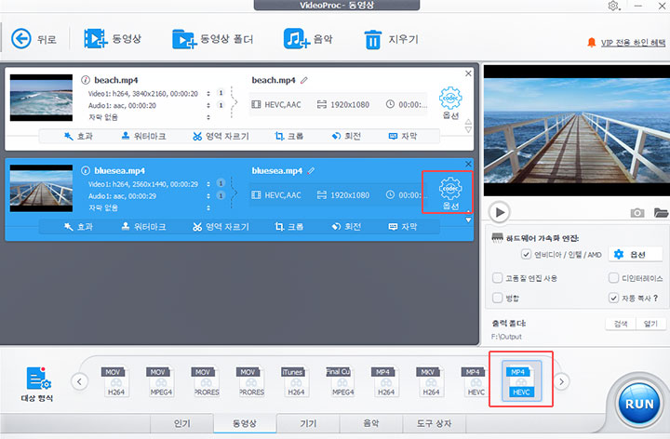Change Audio1 track selector for bluesea.mp4
Screen dimensions: 670x439
point(208,196)
